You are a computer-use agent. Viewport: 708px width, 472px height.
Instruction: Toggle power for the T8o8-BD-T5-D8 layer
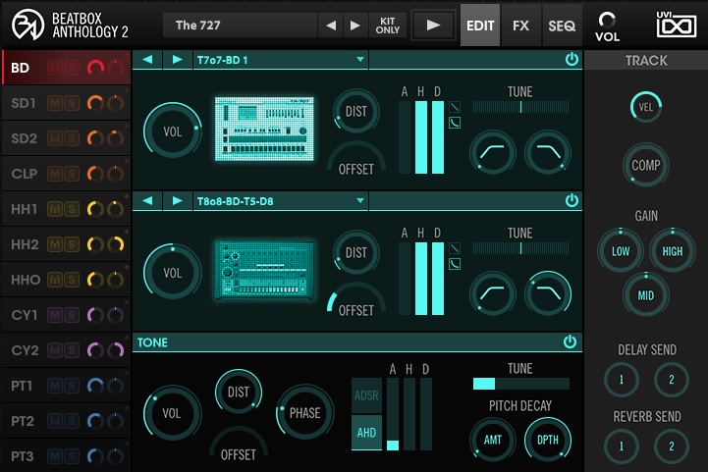572,201
